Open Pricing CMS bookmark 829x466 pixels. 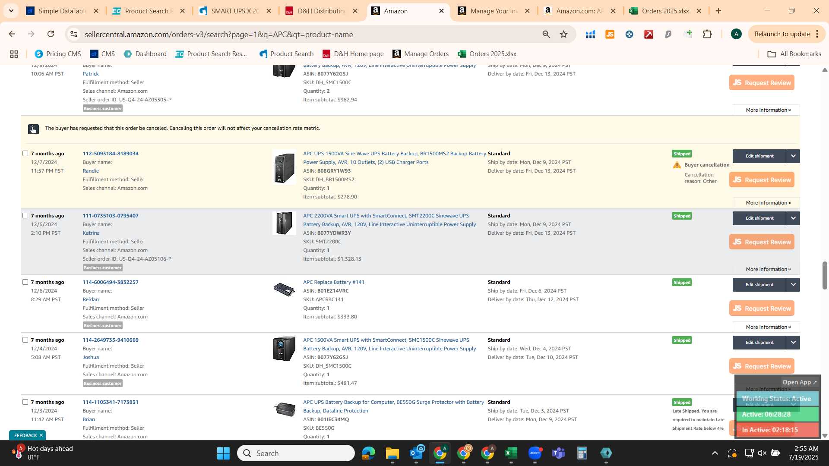tap(58, 54)
